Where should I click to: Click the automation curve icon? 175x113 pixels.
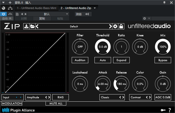(x=10, y=14)
